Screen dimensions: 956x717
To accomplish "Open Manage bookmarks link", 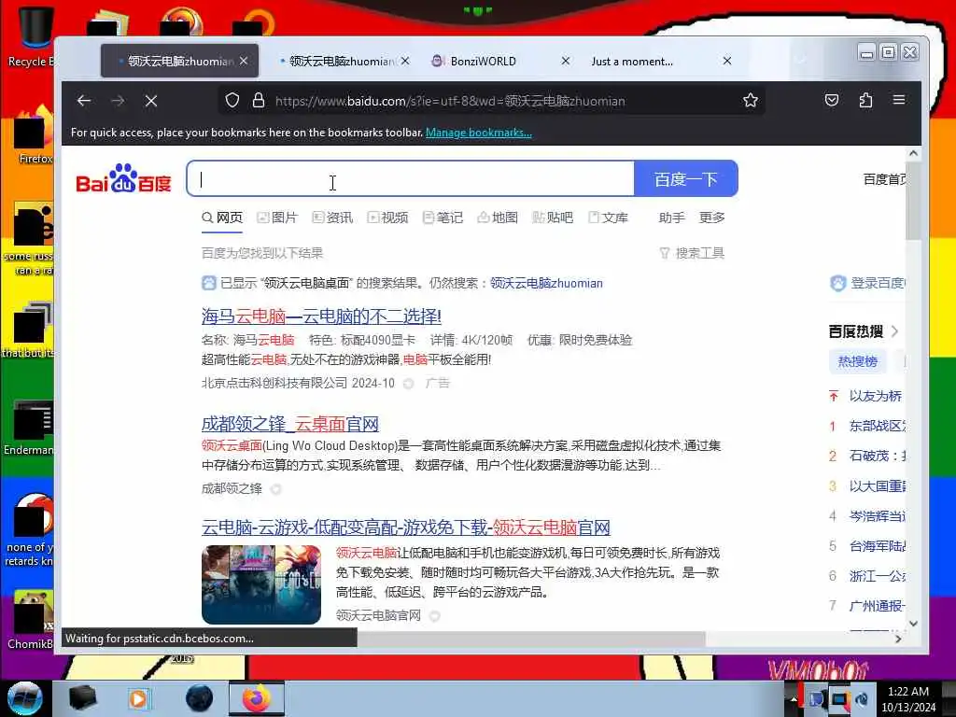I will click(479, 133).
